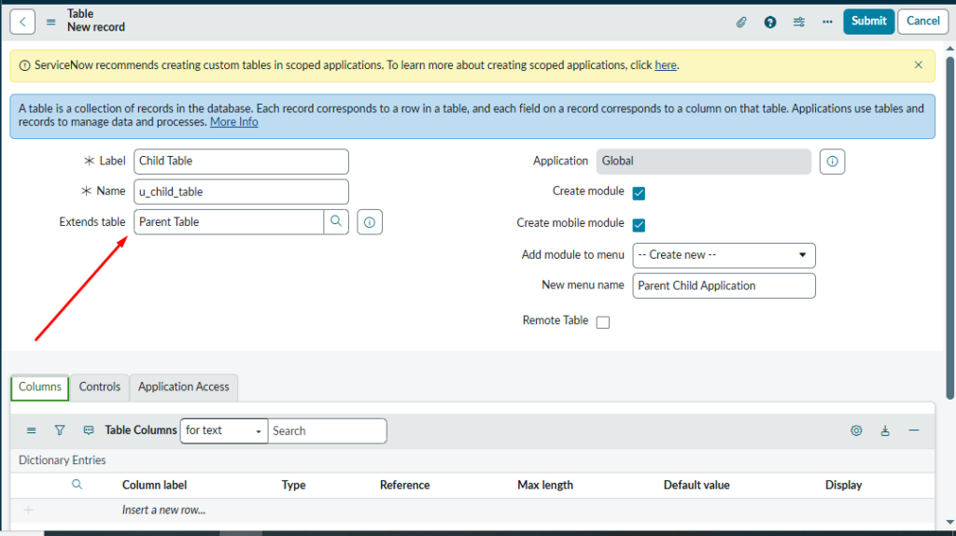Screen dimensions: 956x536
Task: Click the info icon beside Application field
Action: (832, 162)
